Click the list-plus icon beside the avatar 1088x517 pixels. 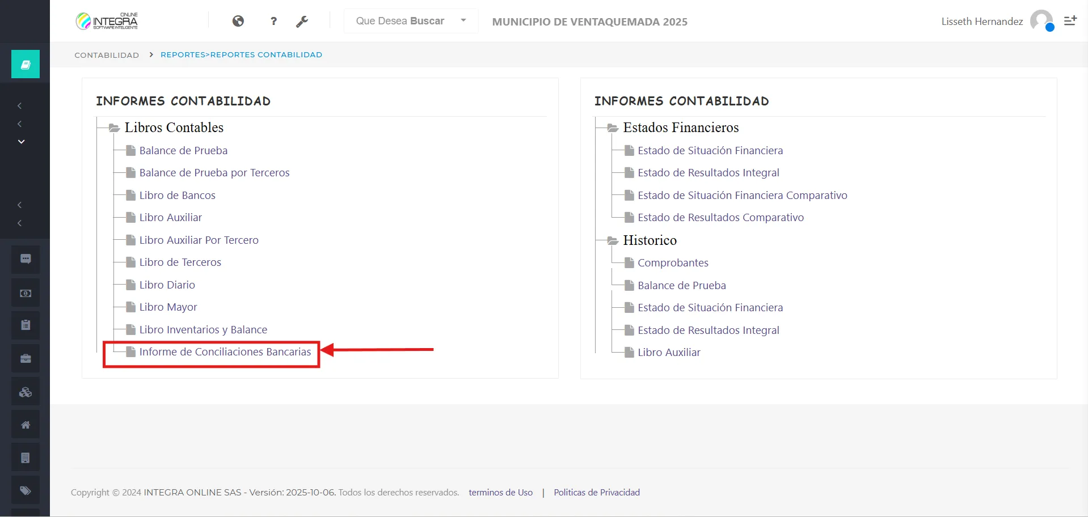(1070, 21)
